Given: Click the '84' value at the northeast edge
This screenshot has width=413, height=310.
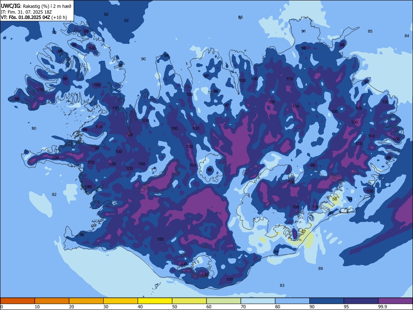Looking at the screenshot, I should click(x=407, y=36).
